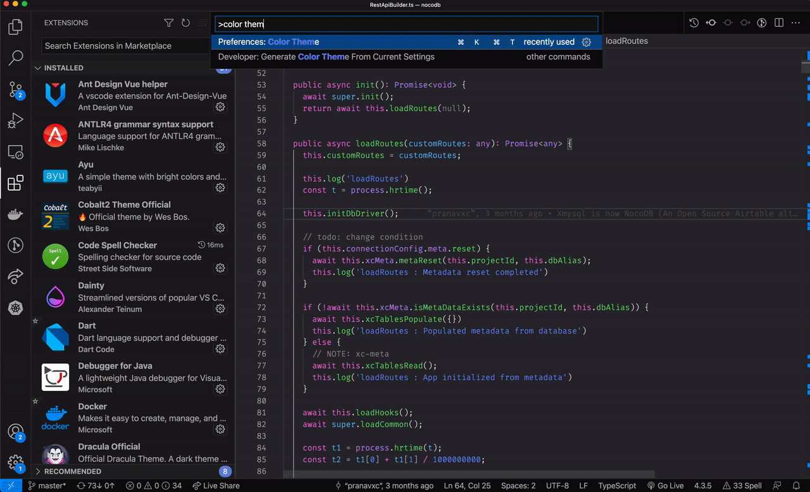810x492 pixels.
Task: Open the Ant Design Vue helper extension
Action: 133,95
